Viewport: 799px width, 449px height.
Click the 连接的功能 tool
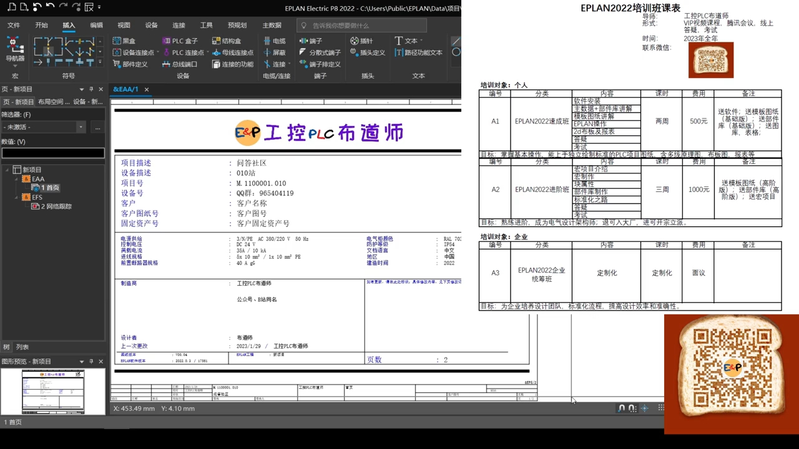232,64
